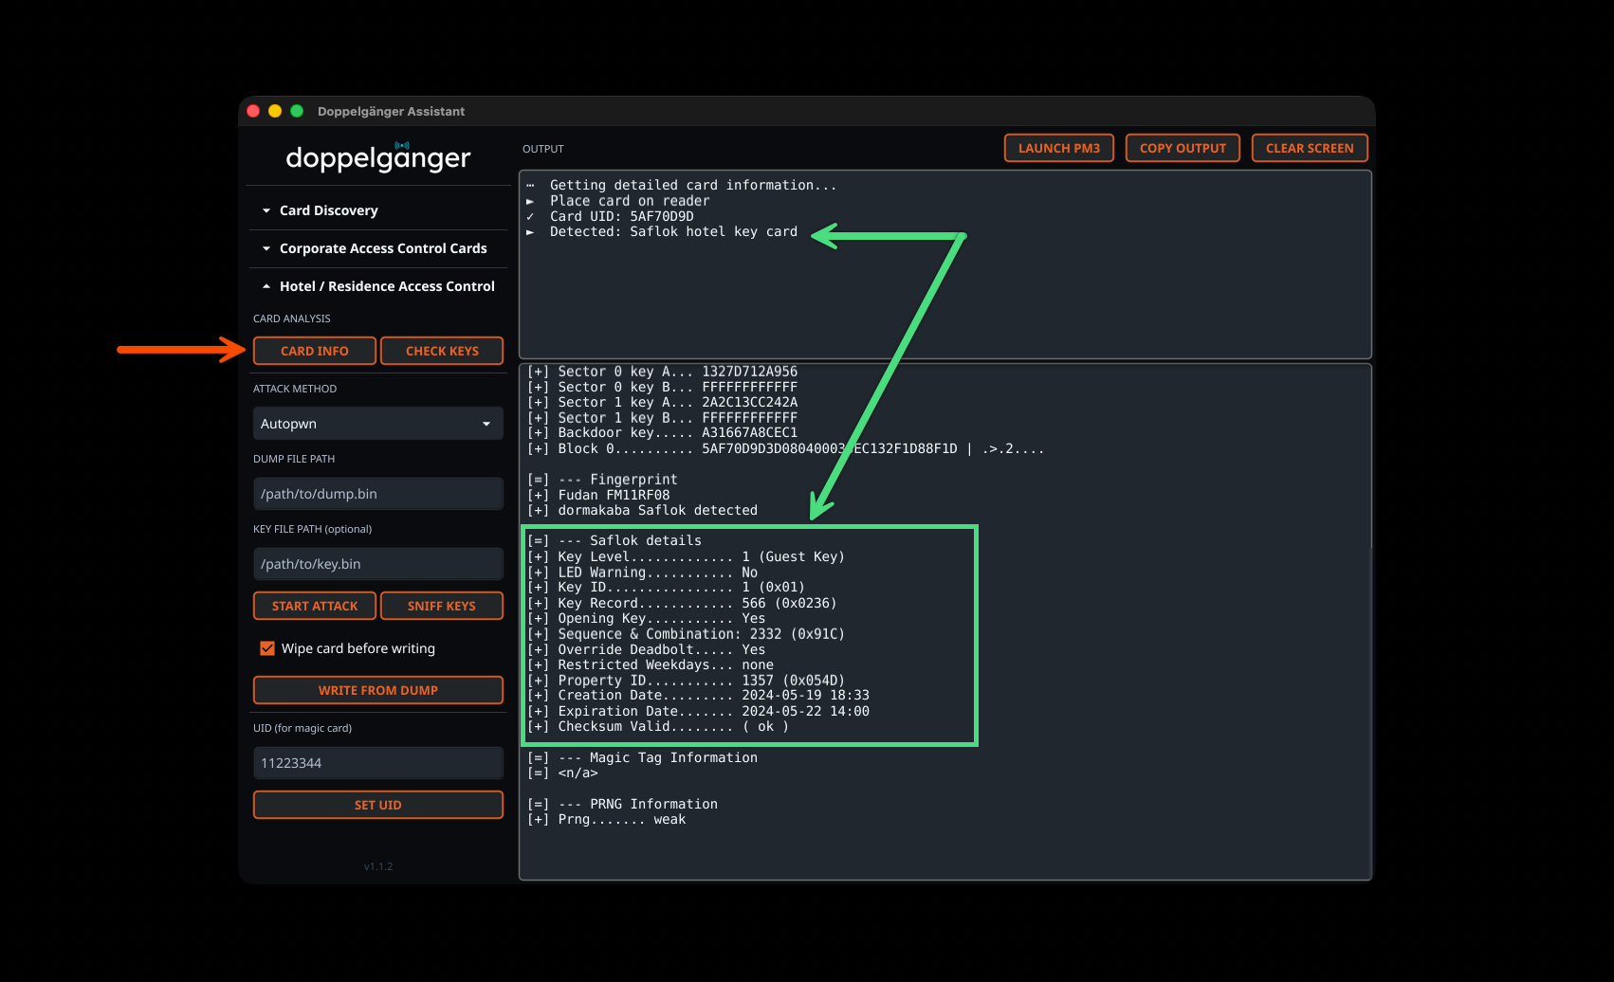Click the 'Restricted Weekdays... none' line
Image resolution: width=1614 pixels, height=982 pixels.
click(651, 664)
